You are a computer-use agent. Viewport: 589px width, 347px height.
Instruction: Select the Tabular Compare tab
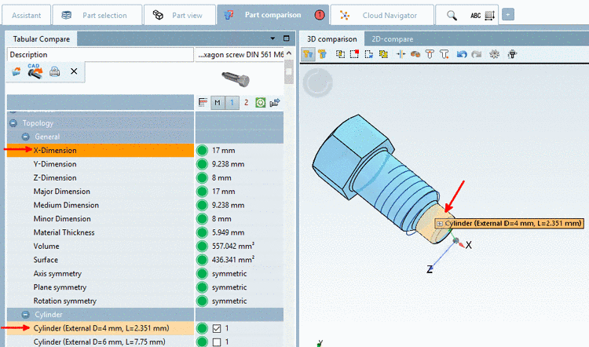click(x=42, y=39)
